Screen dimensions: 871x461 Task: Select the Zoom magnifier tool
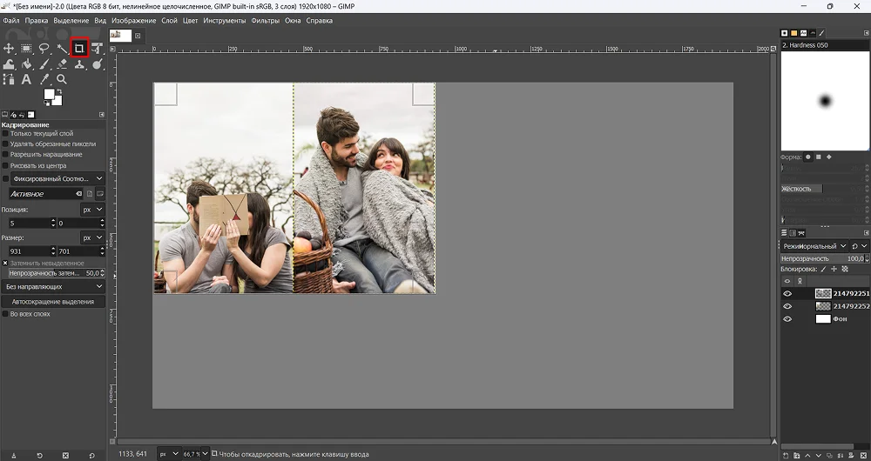tap(61, 79)
